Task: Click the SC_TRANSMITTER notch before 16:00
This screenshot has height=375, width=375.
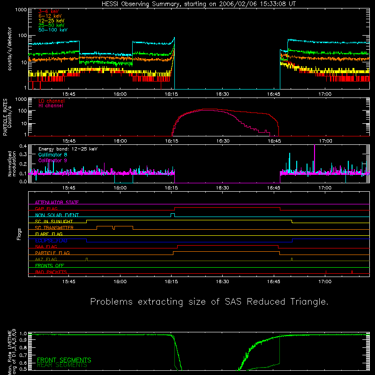Action: point(114,228)
